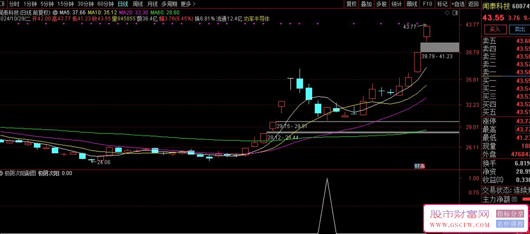
Task: Select the 卖一 ask row
Action: tap(506, 72)
